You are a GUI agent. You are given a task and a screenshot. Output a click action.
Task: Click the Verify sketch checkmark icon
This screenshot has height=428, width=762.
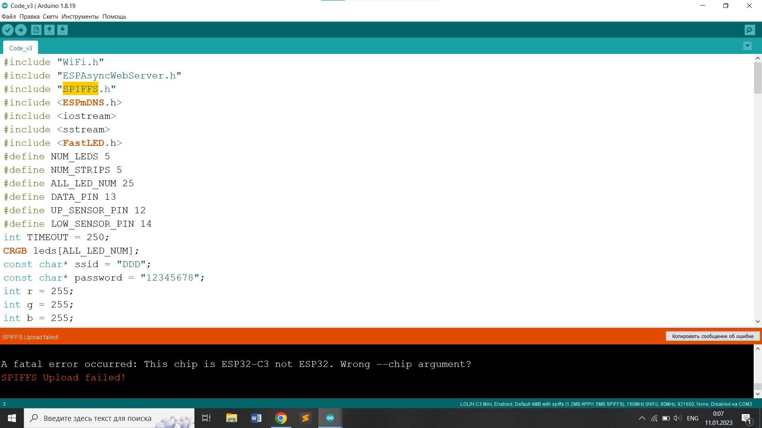point(8,30)
